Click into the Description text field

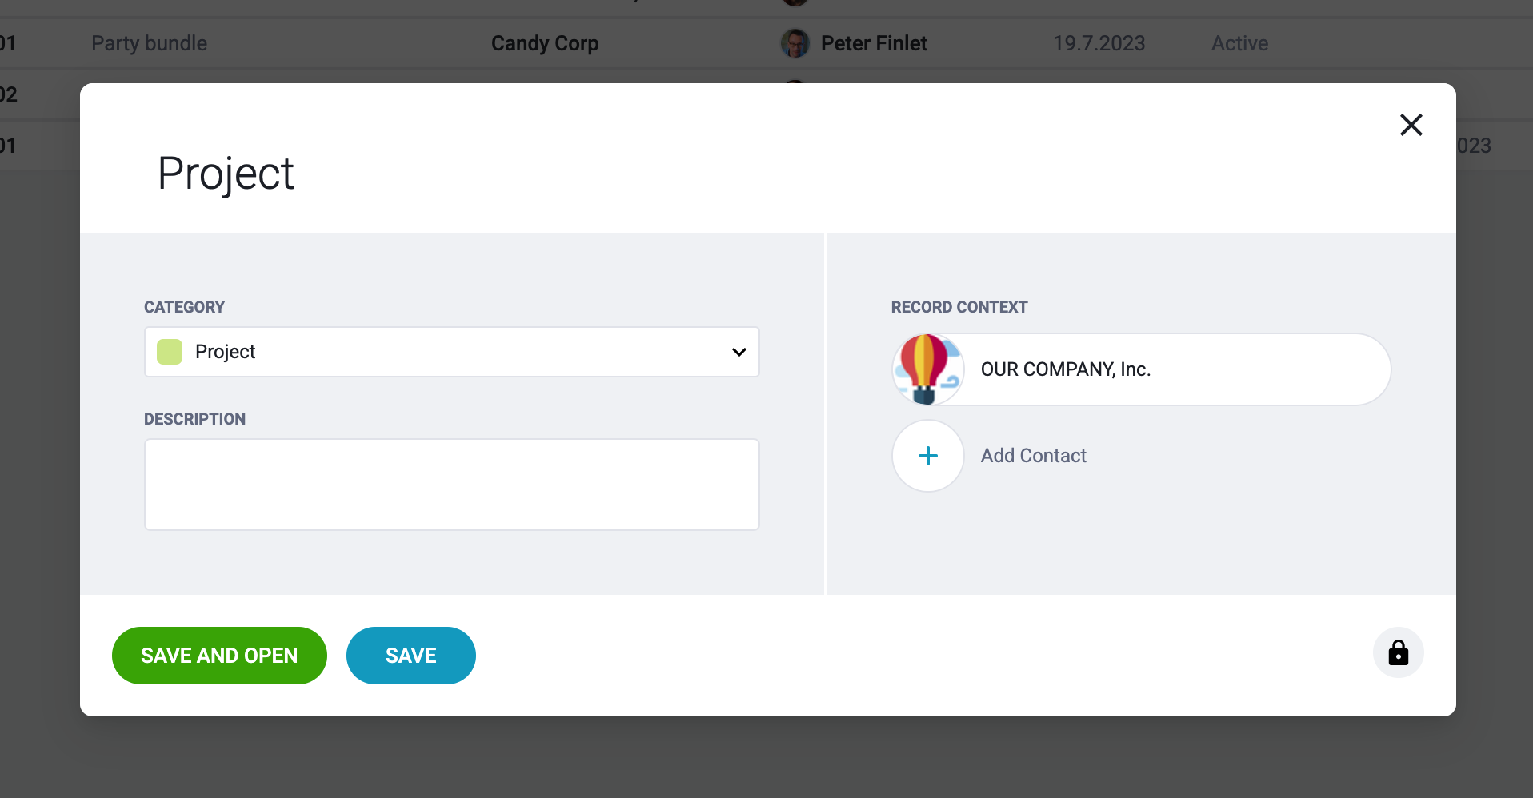coord(451,485)
